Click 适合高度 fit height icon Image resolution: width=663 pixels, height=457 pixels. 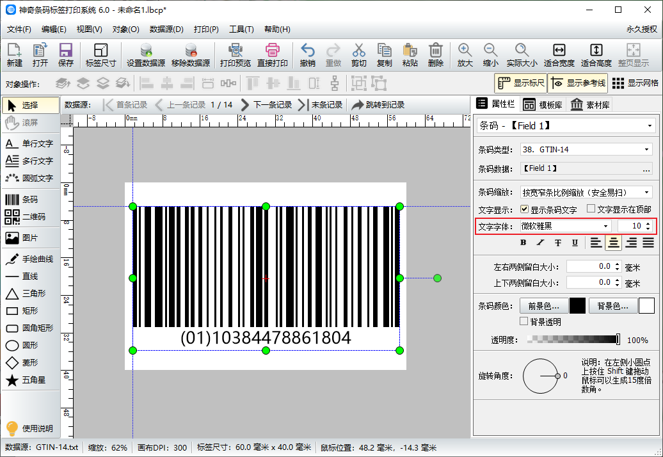coord(596,54)
